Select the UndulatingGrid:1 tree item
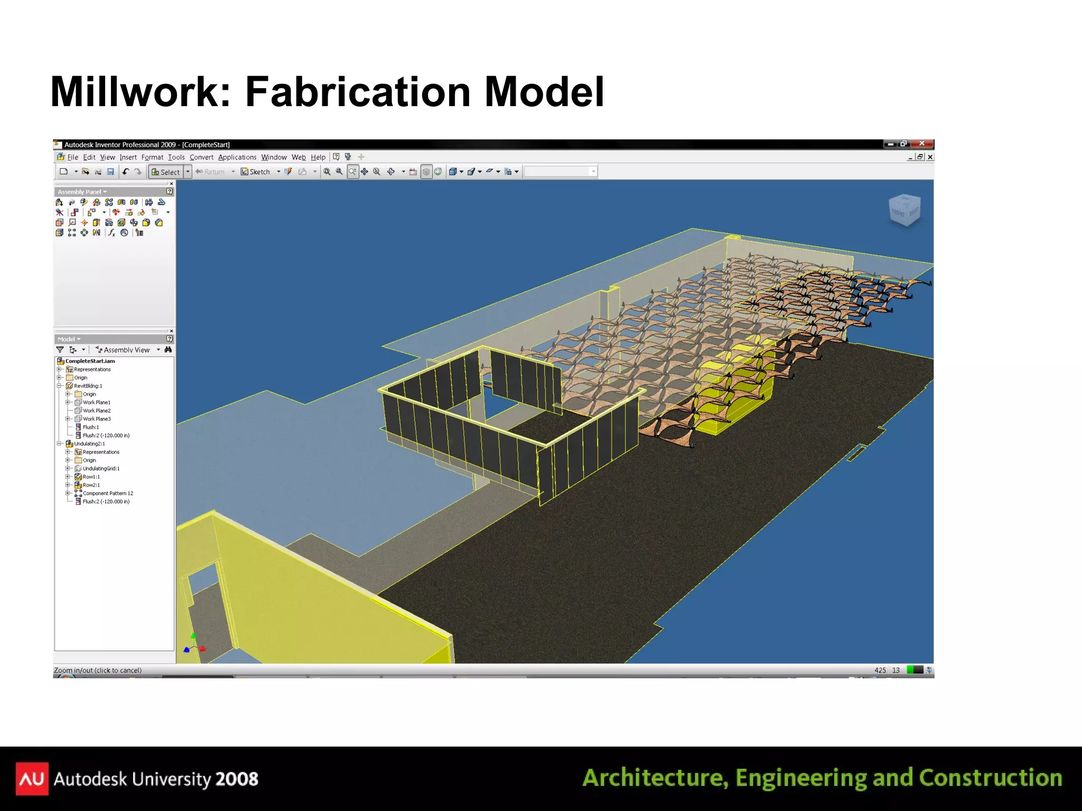 97,468
